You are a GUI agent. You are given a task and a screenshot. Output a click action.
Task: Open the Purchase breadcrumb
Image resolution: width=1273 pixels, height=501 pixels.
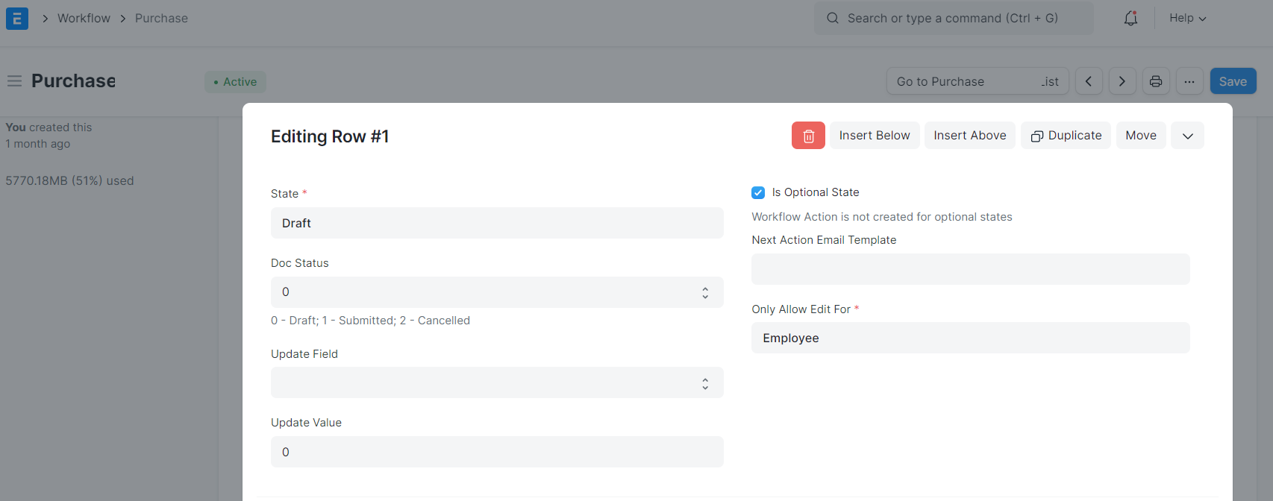[161, 18]
